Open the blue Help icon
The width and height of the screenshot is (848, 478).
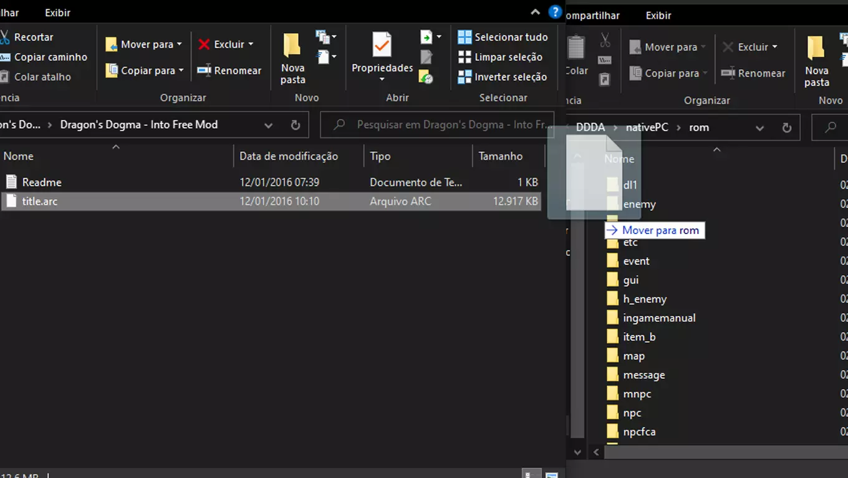pos(554,12)
